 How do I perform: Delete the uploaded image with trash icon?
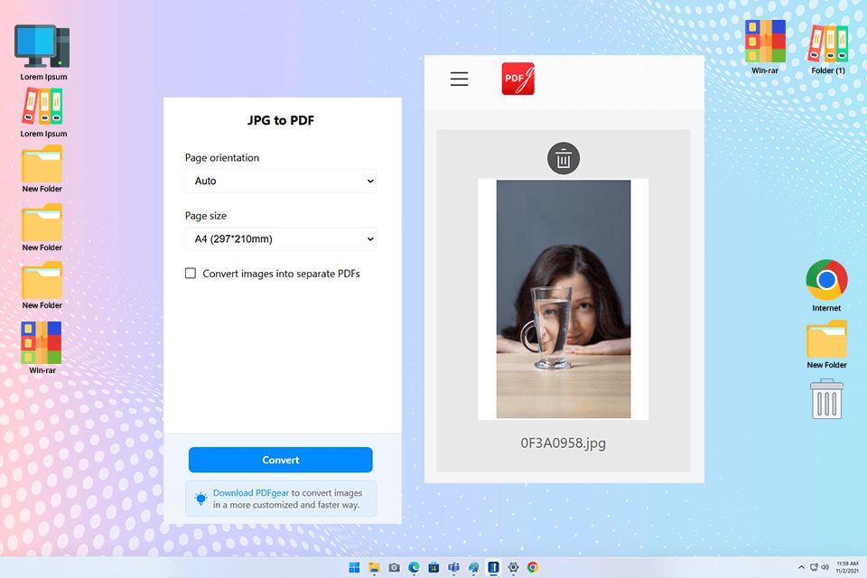coord(563,159)
